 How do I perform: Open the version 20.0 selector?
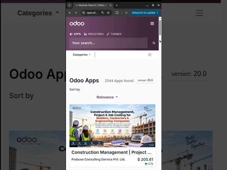145,80
